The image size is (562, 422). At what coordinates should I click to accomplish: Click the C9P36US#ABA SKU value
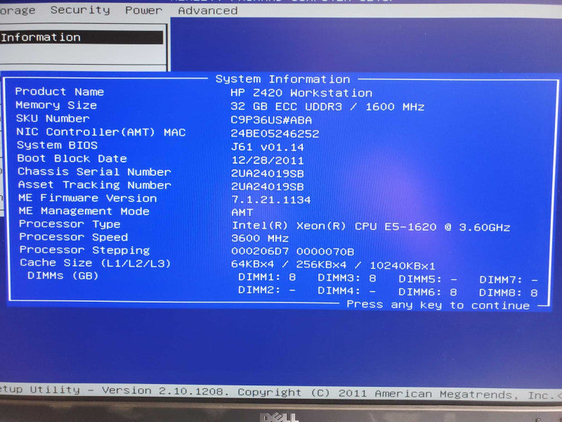coord(271,120)
